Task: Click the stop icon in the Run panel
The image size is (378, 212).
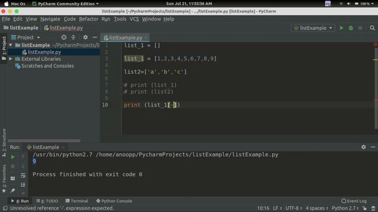Action: pos(13,166)
